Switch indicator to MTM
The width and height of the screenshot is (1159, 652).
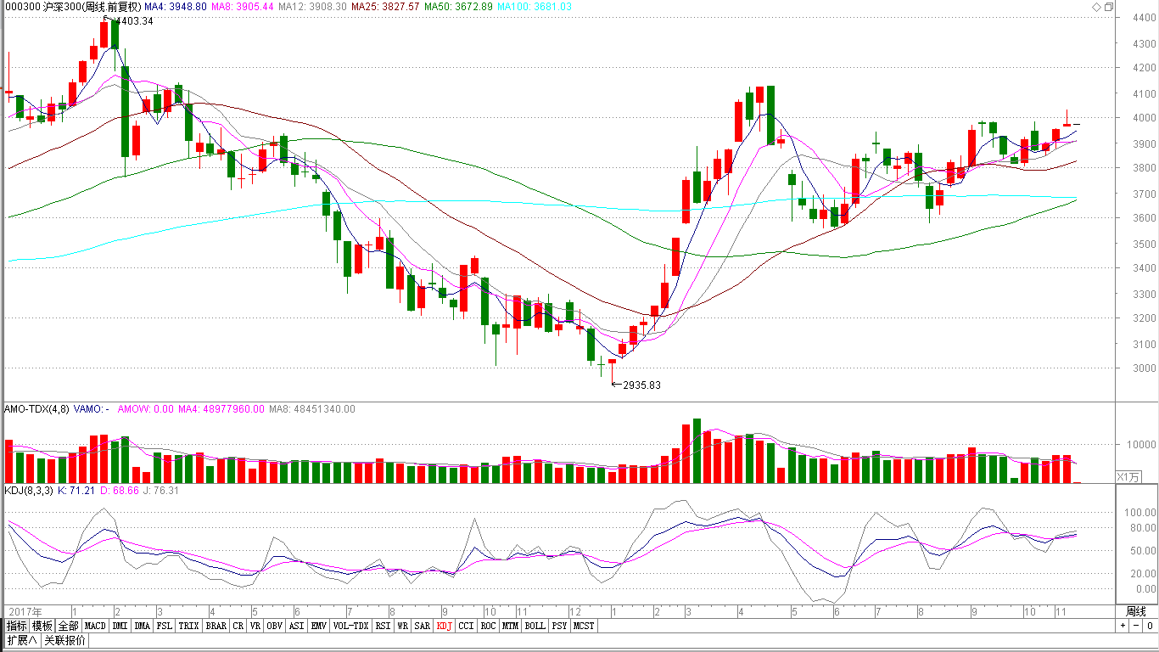tap(510, 626)
